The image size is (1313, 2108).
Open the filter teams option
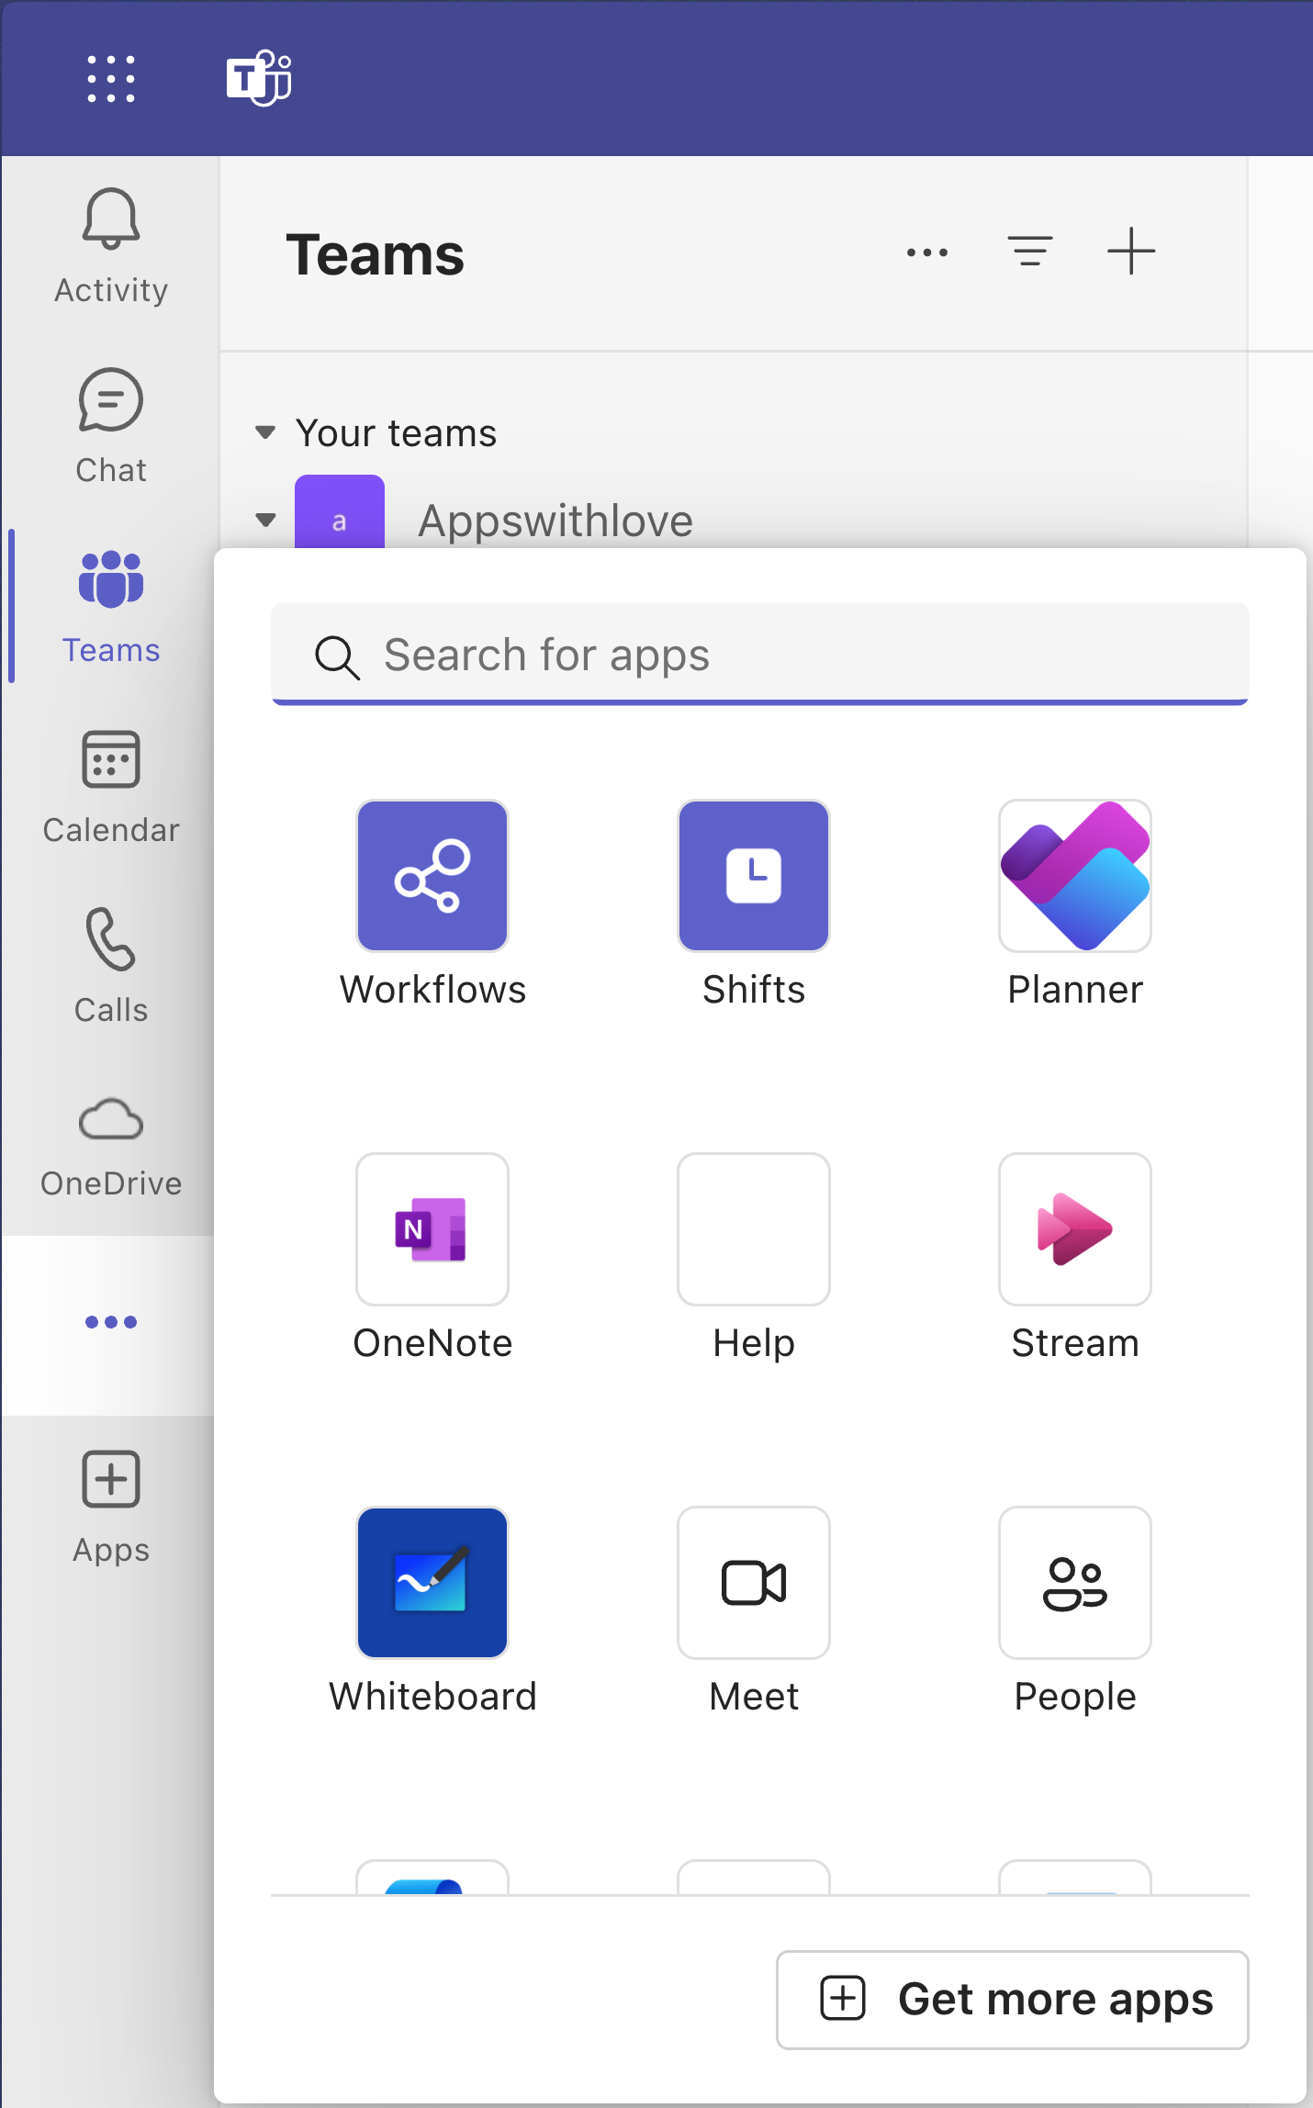pos(1029,252)
